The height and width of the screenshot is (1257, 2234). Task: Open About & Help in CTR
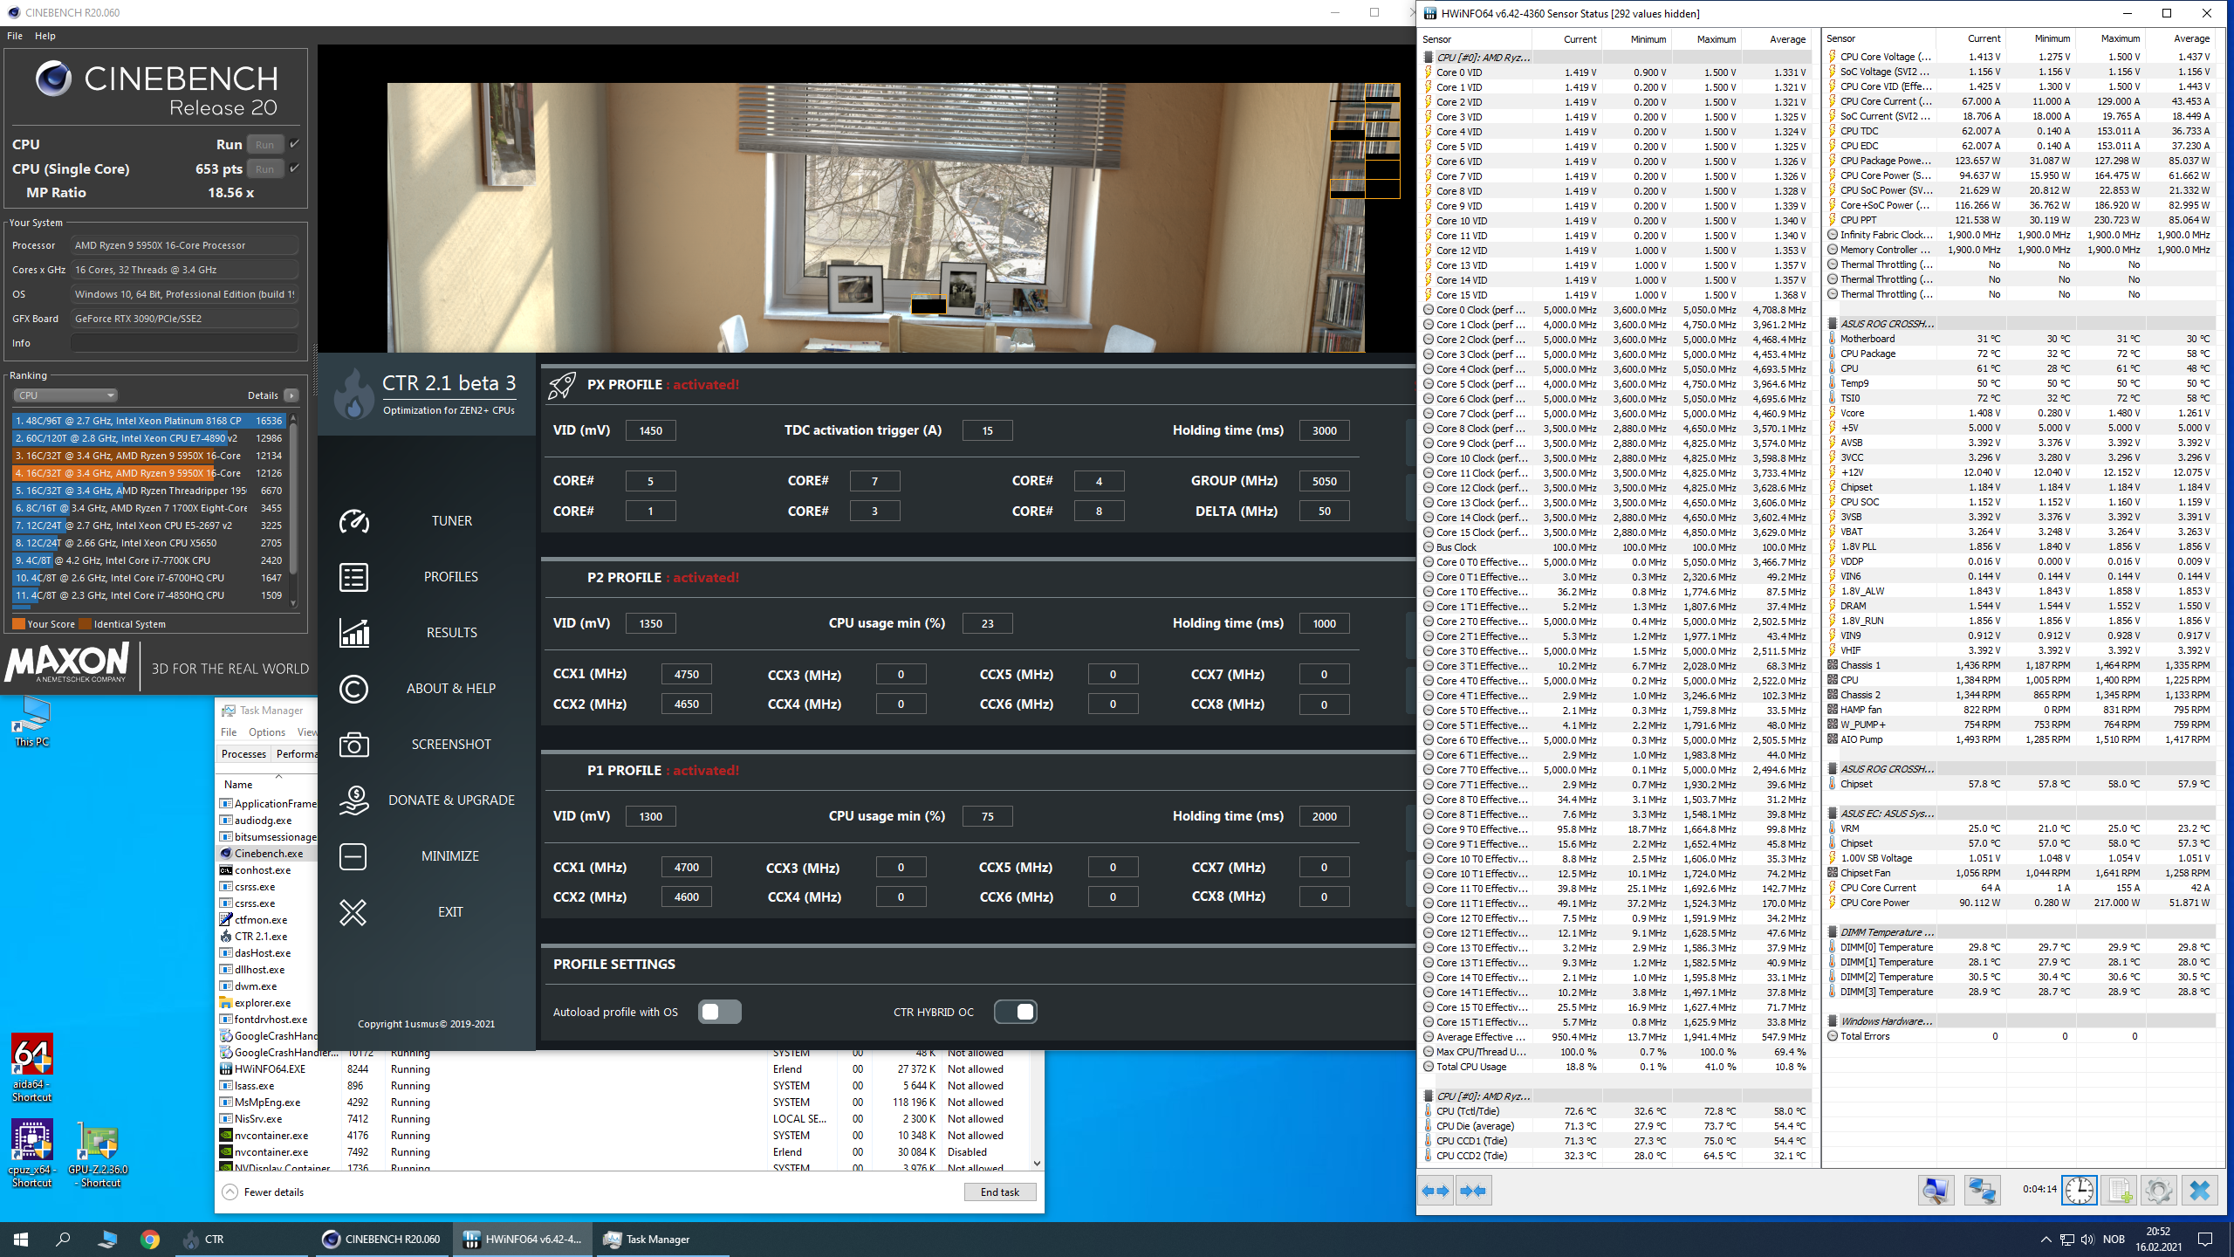[450, 689]
